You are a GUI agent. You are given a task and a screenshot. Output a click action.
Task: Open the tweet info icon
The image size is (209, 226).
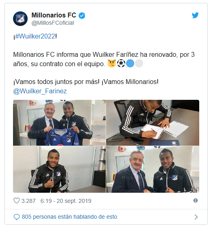196,200
